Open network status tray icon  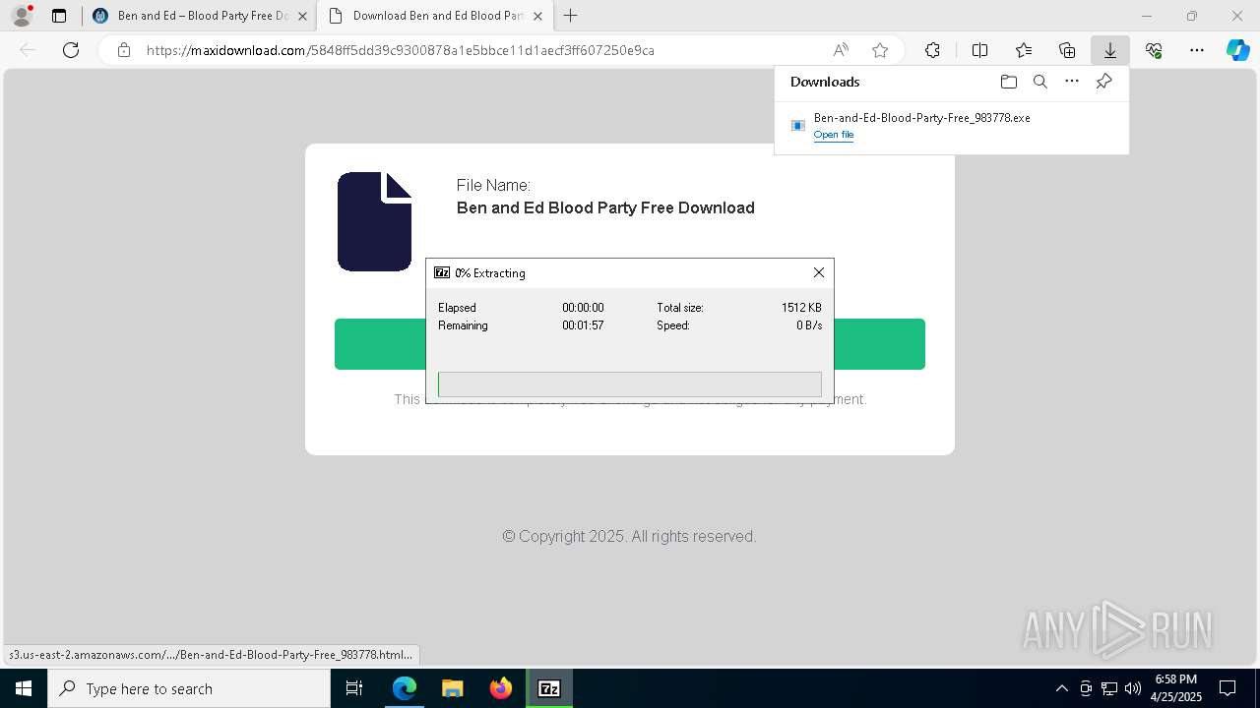pyautogui.click(x=1109, y=688)
